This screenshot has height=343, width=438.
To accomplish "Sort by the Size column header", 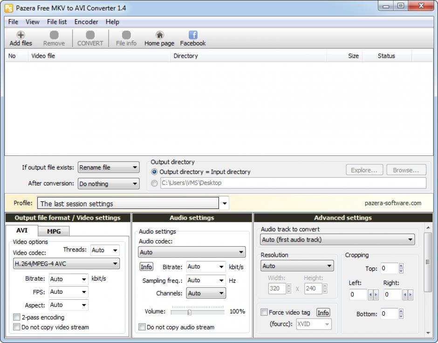I will (x=344, y=56).
